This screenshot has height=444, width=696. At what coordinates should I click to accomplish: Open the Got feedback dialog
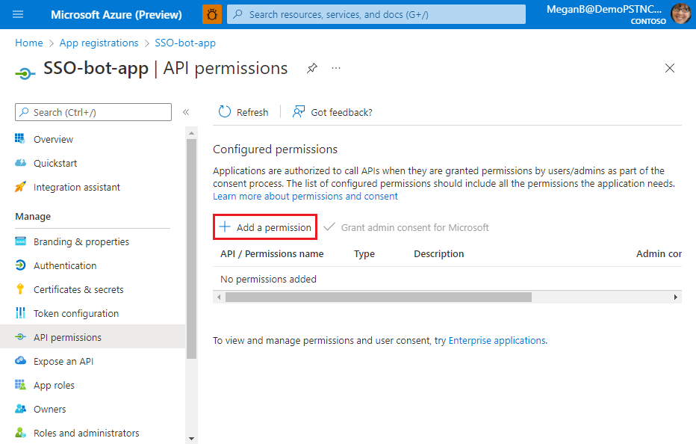tap(332, 111)
